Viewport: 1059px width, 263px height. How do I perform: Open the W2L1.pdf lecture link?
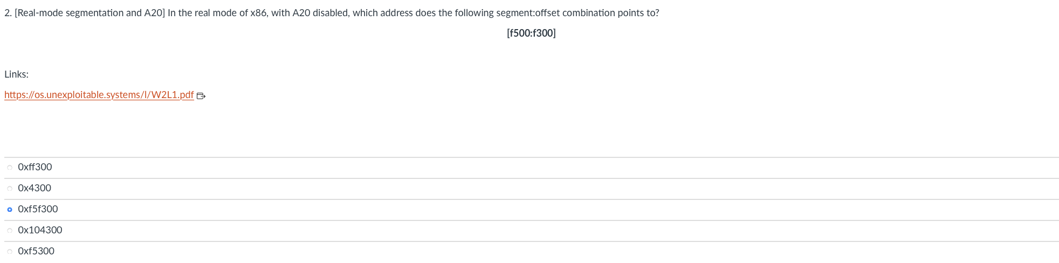(x=99, y=95)
